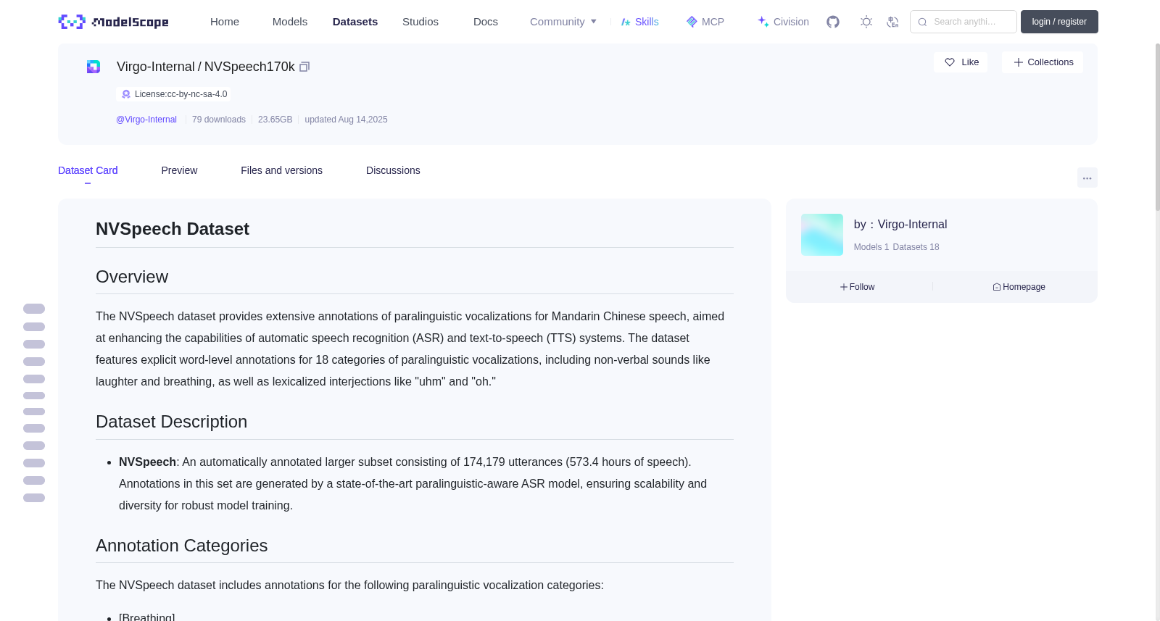Click the 'NVSpeech Dataset' heading
Viewport: 1160px width, 621px height.
(173, 229)
